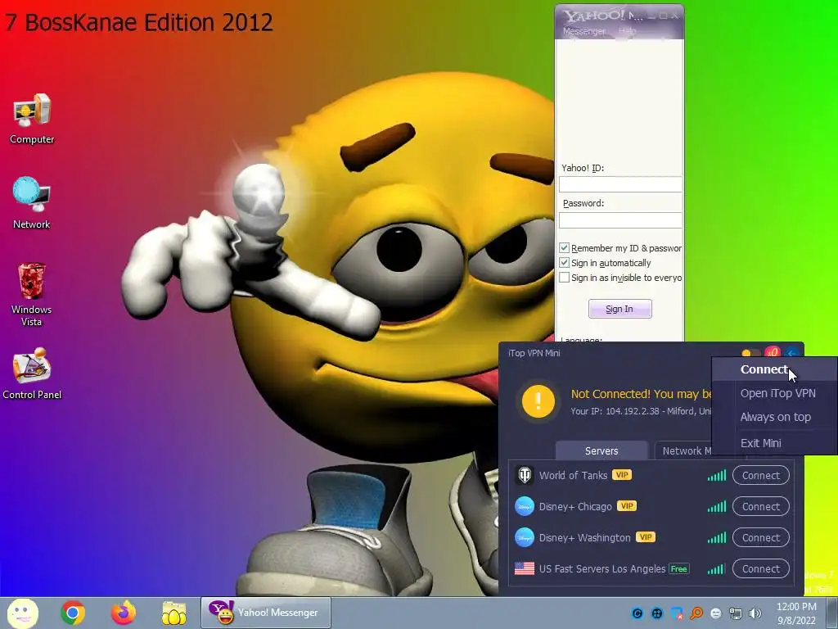The height and width of the screenshot is (629, 838).
Task: Launch Google Chrome from the taskbar
Action: tap(73, 613)
